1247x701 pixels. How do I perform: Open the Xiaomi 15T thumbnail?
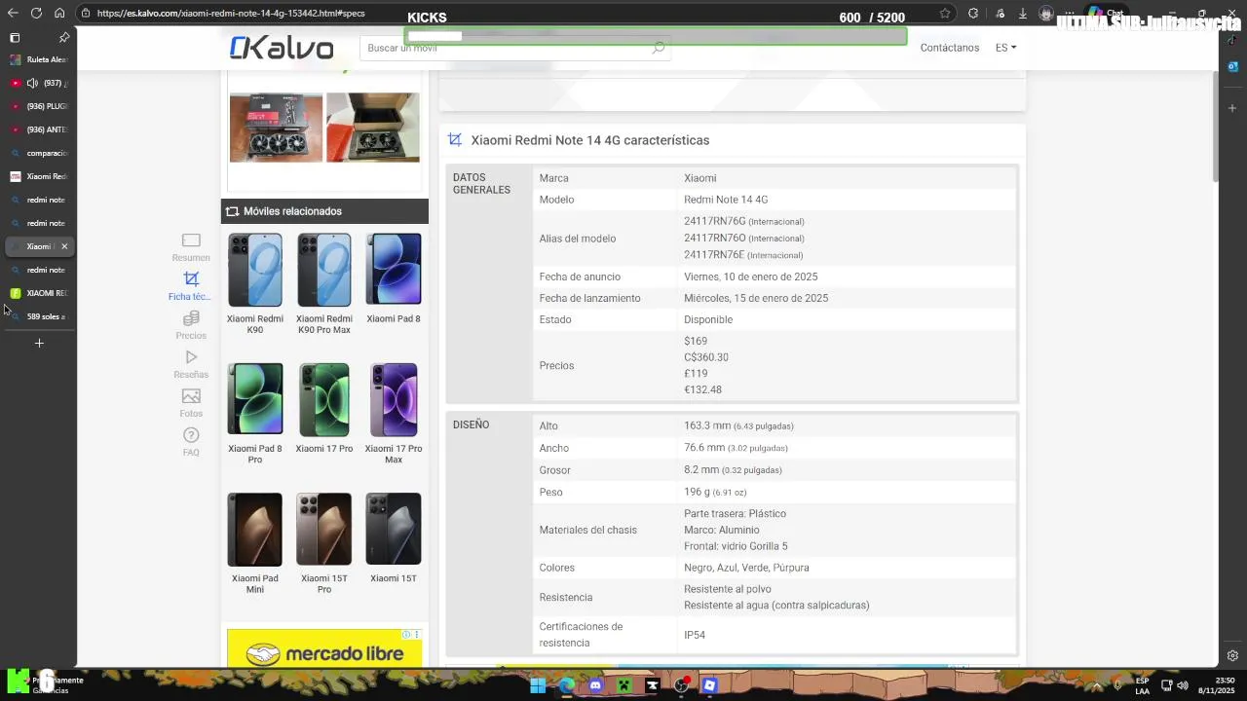(x=394, y=529)
